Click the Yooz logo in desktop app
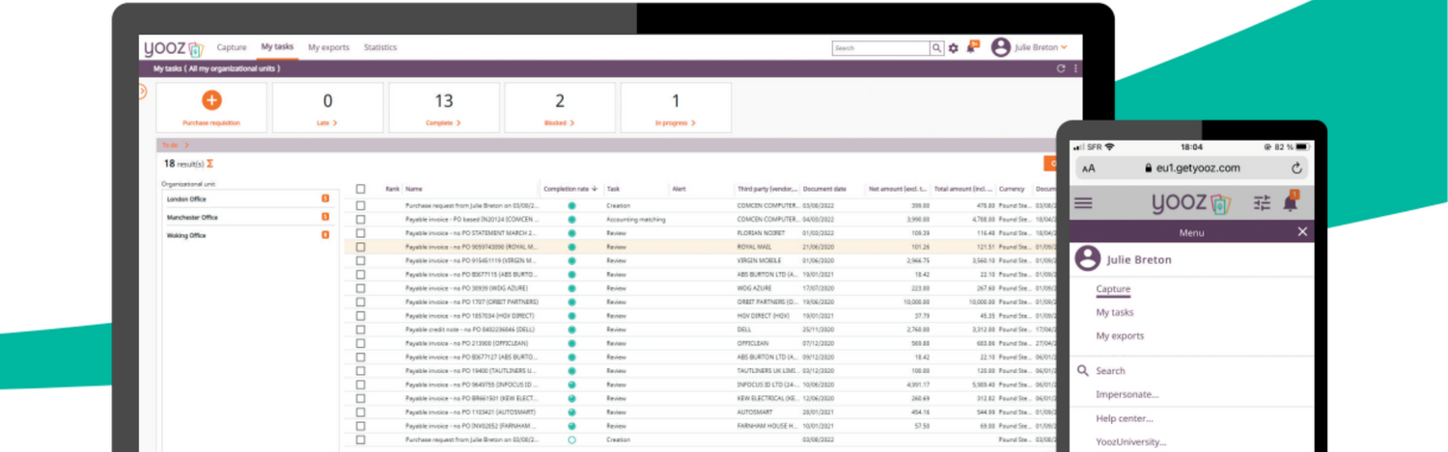 [x=174, y=48]
